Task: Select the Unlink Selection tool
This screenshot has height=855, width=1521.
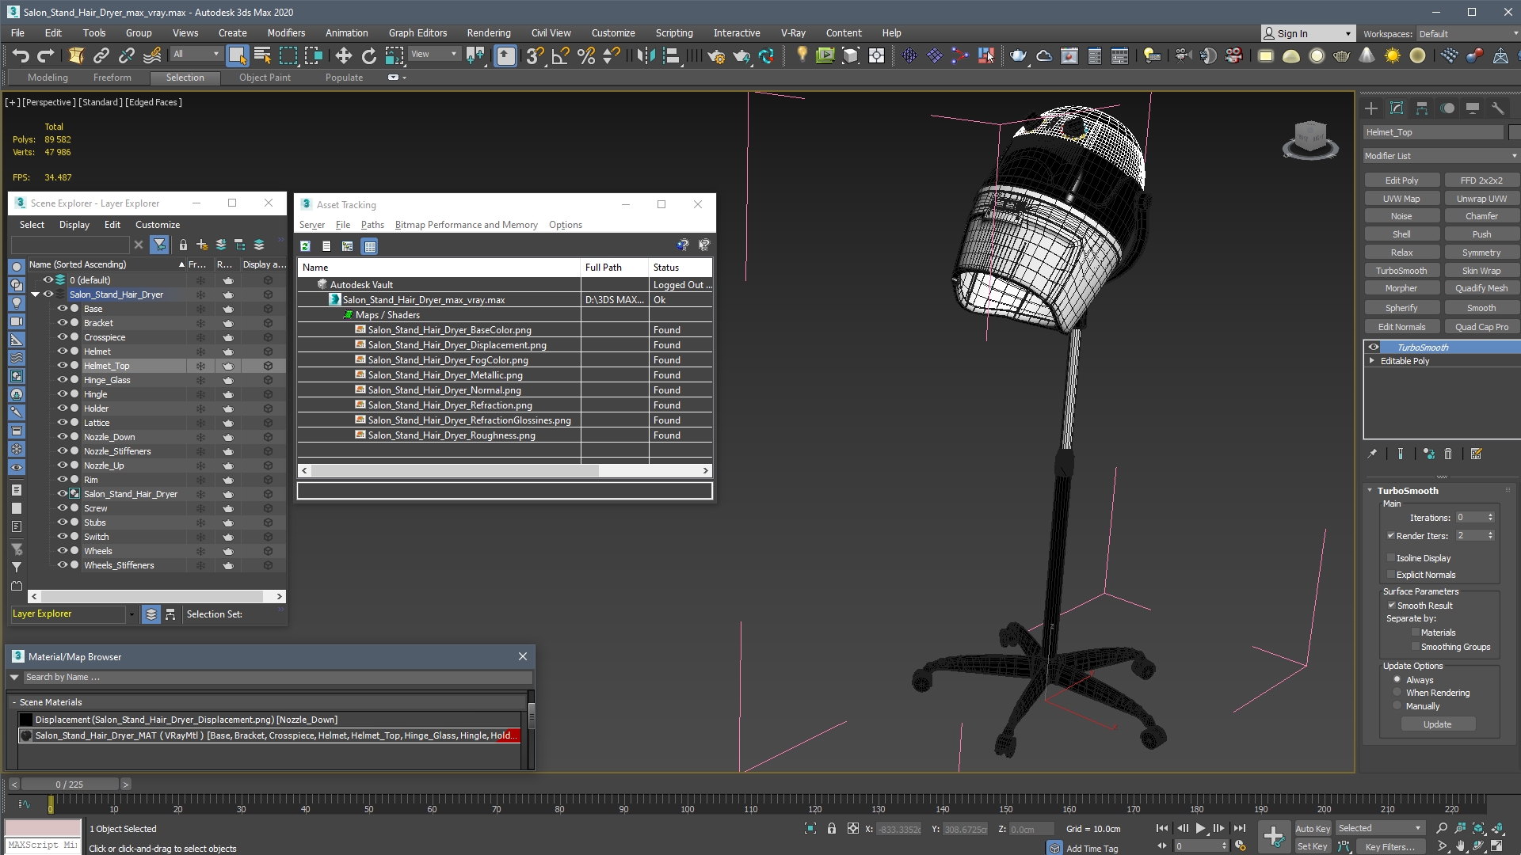Action: tap(127, 55)
